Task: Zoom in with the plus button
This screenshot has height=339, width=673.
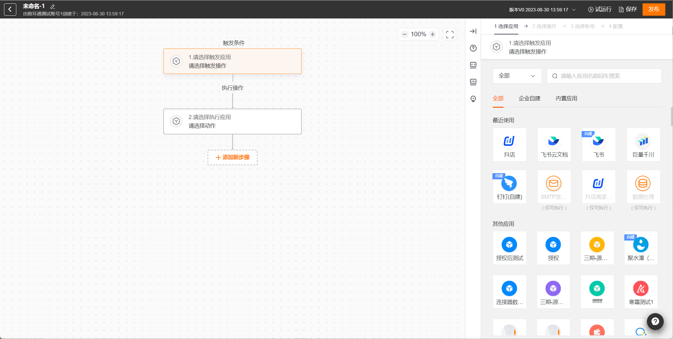Action: click(x=433, y=34)
